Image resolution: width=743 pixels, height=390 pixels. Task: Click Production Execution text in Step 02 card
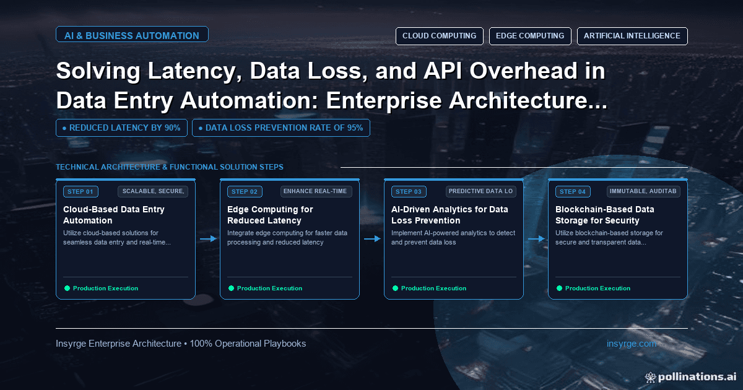[x=269, y=288]
